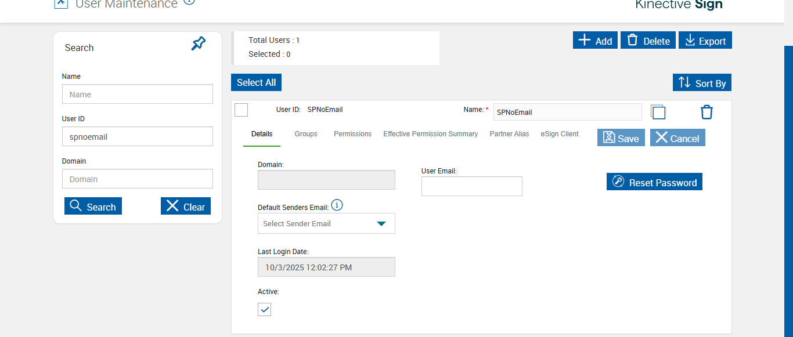Click Select All users

(x=256, y=82)
